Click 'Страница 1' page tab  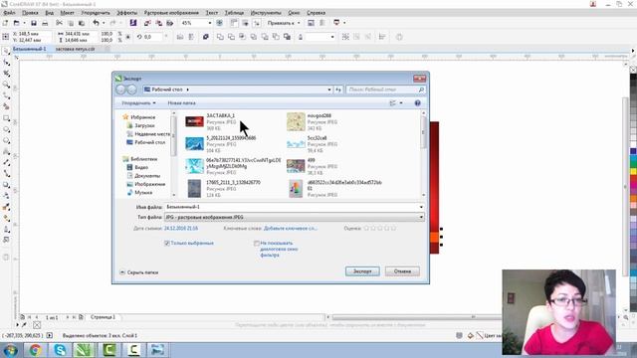[x=103, y=317]
